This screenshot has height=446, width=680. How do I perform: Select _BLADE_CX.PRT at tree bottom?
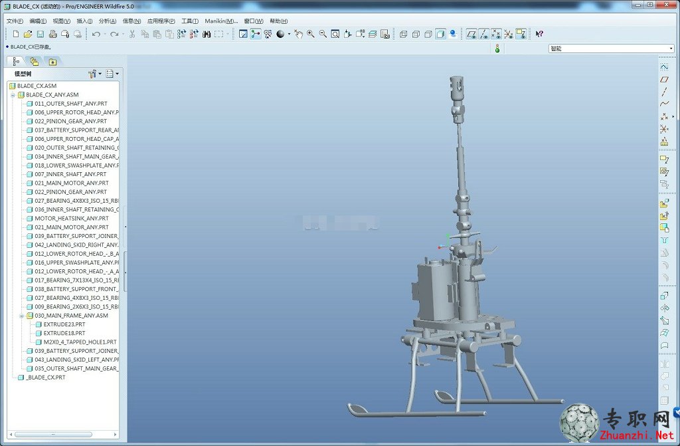(x=41, y=378)
